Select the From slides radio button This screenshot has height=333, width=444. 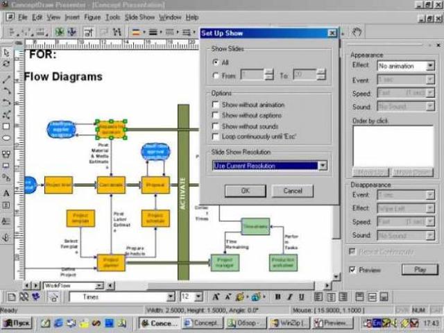[x=216, y=76]
